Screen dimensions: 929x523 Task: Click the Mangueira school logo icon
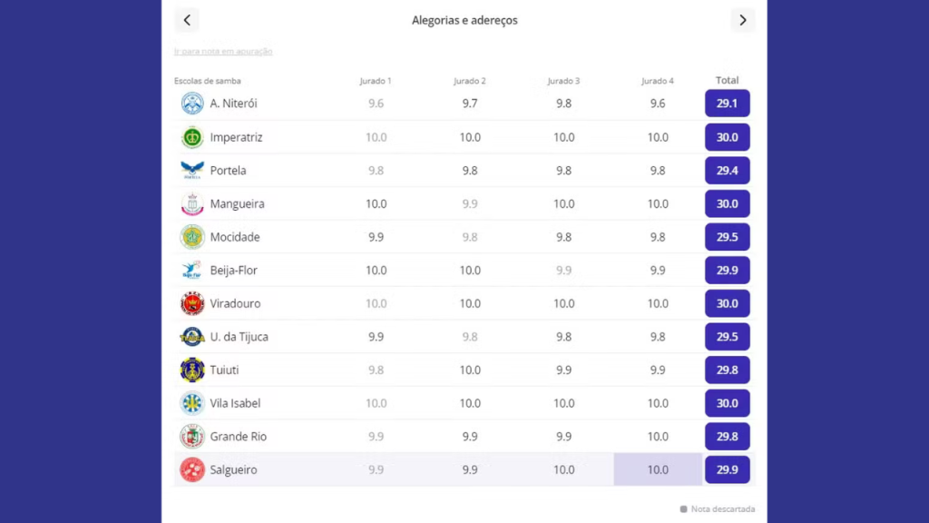[x=192, y=203]
